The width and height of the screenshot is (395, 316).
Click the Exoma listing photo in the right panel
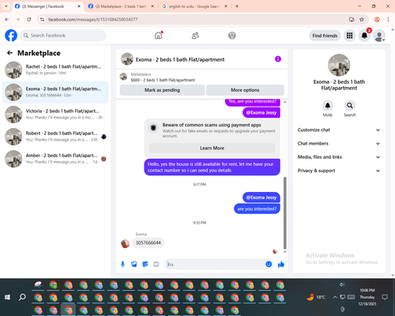(x=339, y=65)
